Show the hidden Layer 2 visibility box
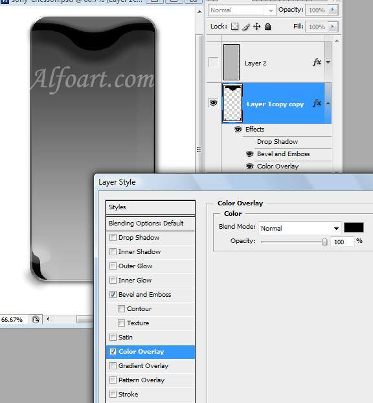 (x=214, y=62)
